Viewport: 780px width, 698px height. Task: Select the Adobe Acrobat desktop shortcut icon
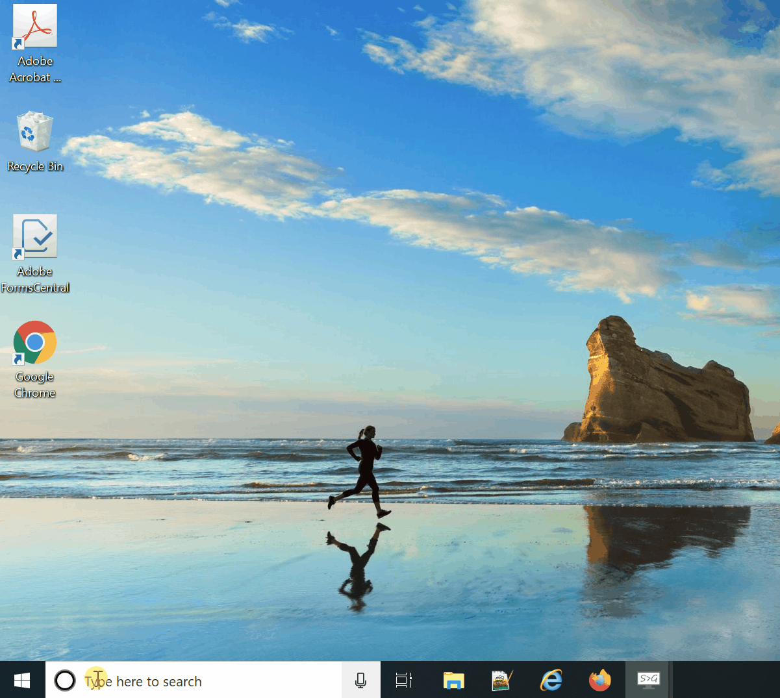tap(35, 27)
